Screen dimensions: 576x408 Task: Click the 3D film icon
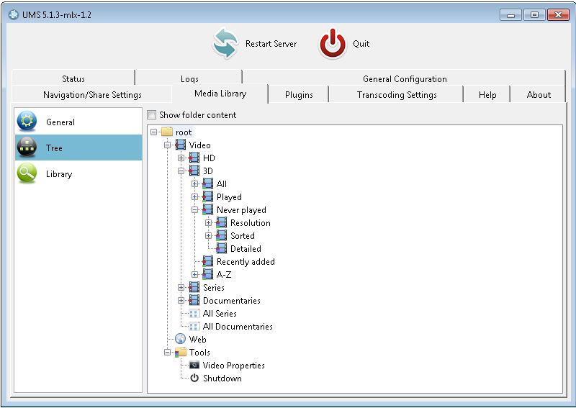(x=194, y=171)
